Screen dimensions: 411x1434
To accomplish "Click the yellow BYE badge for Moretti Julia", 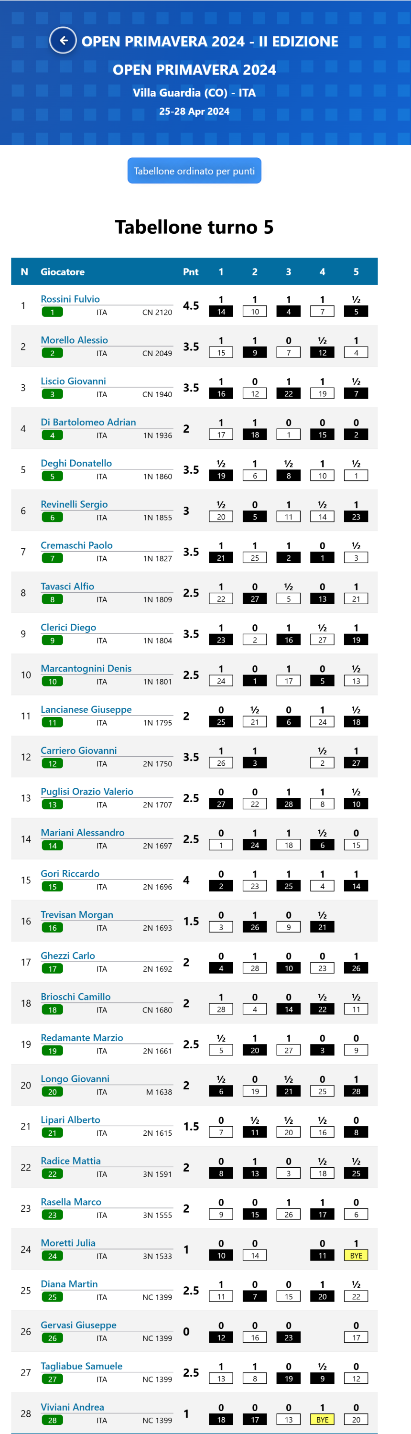I will 356,1255.
